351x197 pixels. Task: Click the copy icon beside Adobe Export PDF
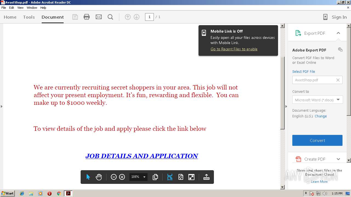pyautogui.click(x=340, y=50)
